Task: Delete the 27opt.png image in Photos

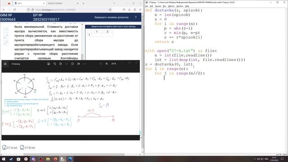Action: click(60, 64)
